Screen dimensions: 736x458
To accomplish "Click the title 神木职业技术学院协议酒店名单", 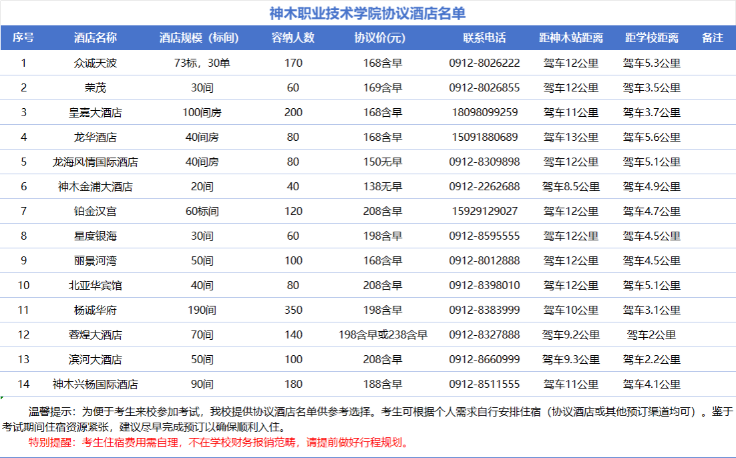I will coord(367,13).
